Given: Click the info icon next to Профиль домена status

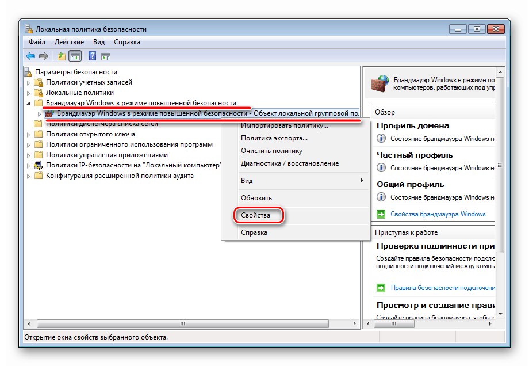Looking at the screenshot, I should coord(382,138).
